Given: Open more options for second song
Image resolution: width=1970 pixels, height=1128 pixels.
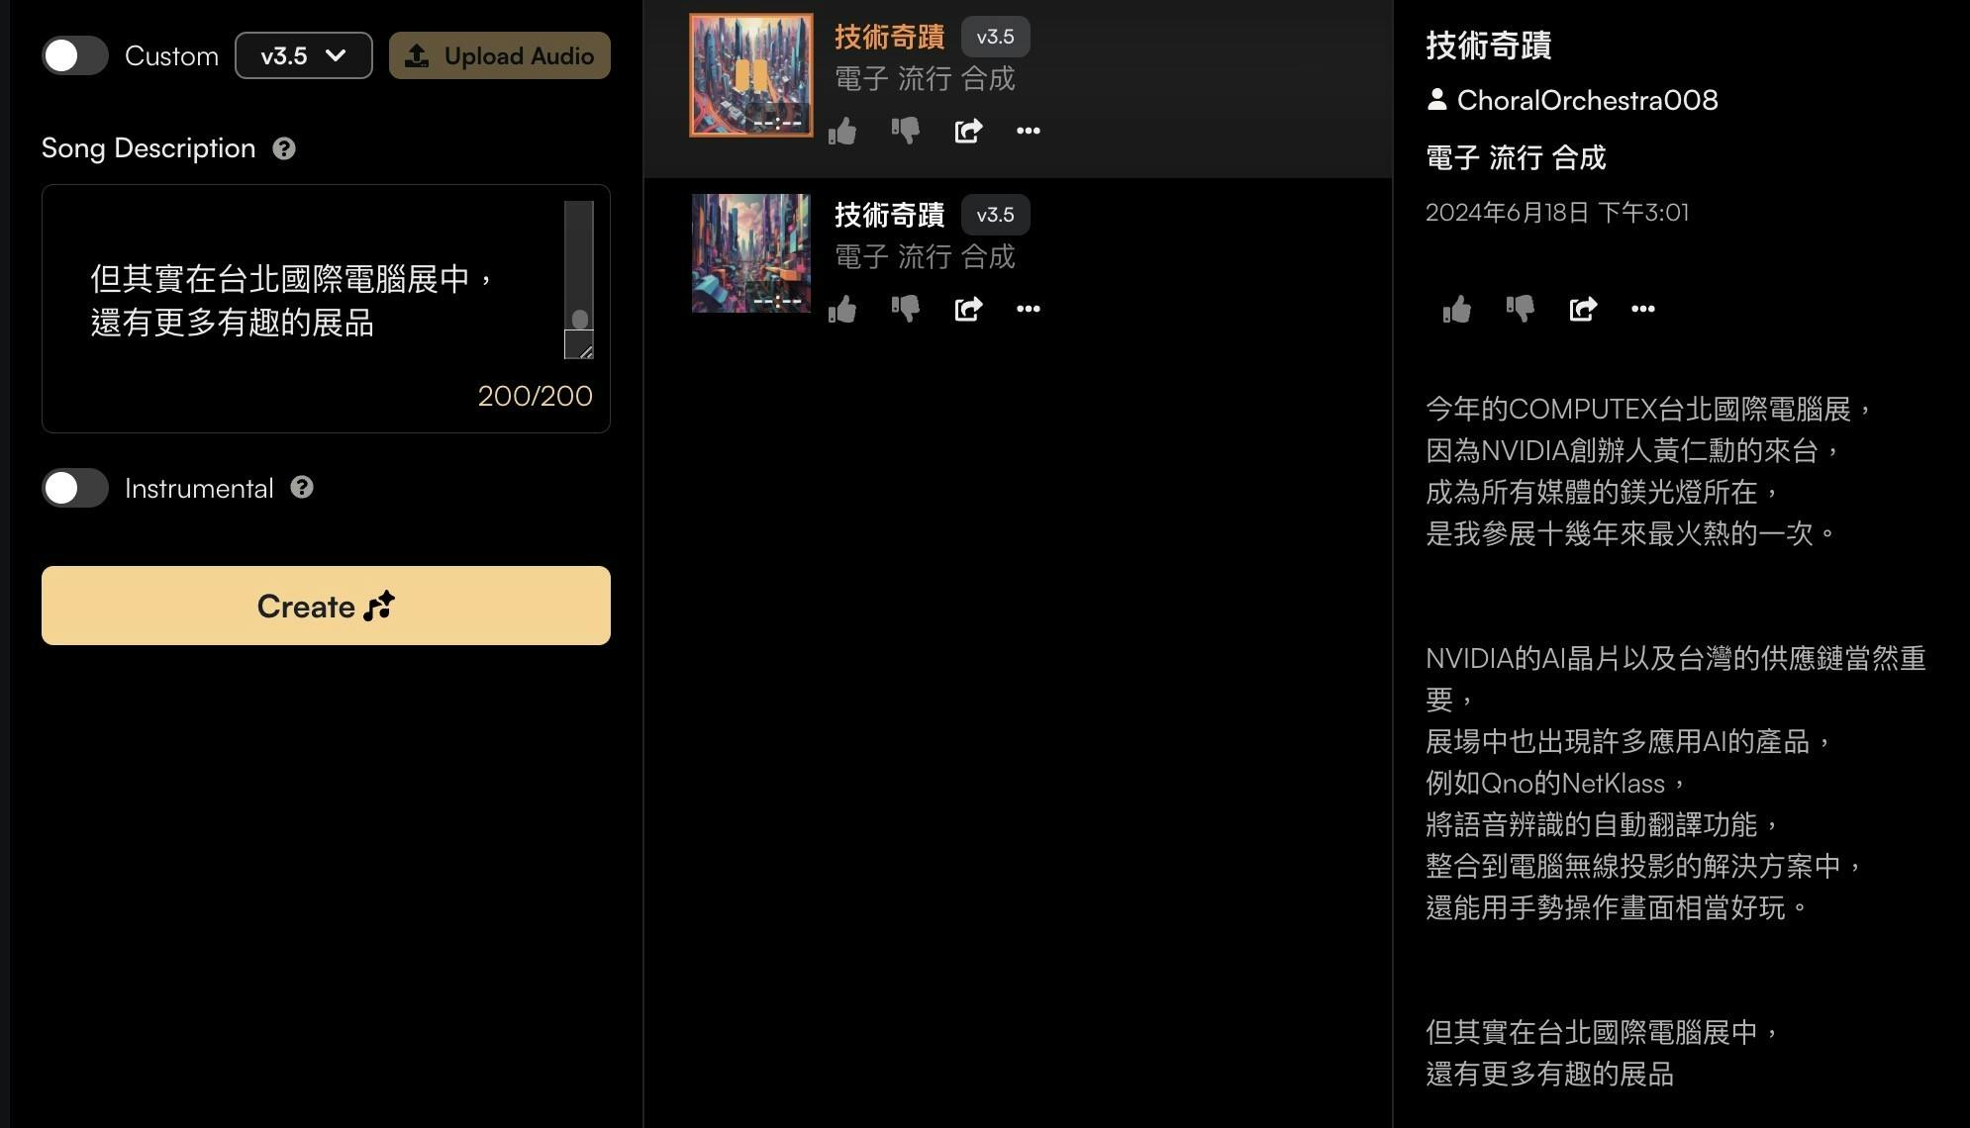Looking at the screenshot, I should (1029, 309).
